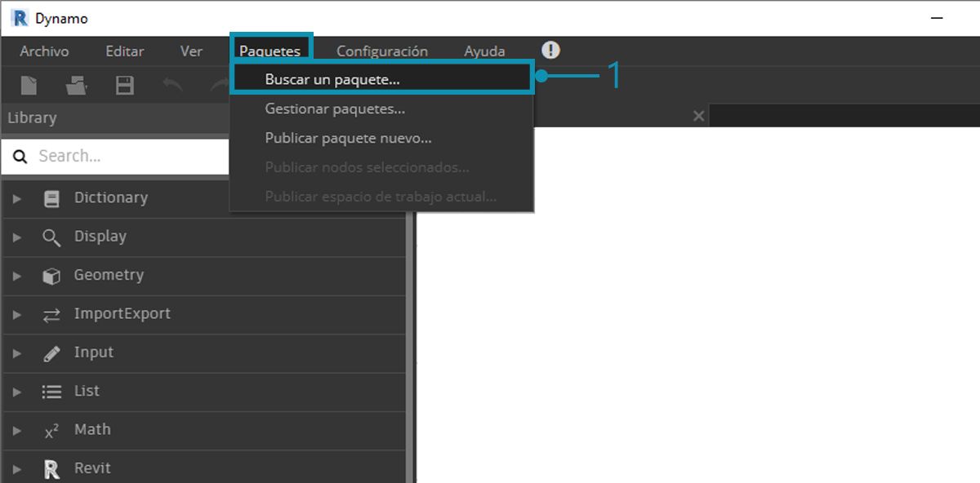
Task: Expand the Dictionary category arrow
Action: coord(17,198)
